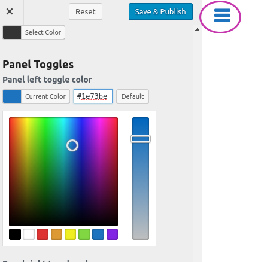Click the blue current color preview swatch
This screenshot has width=258, height=262.
click(12, 96)
